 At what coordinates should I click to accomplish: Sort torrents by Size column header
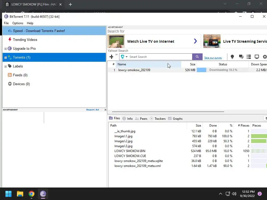(189, 64)
